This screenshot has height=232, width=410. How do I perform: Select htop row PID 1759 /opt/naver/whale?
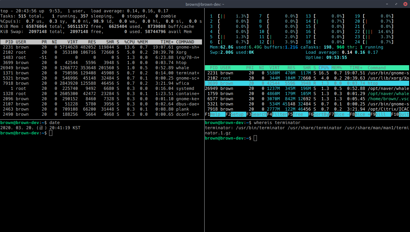(307, 94)
